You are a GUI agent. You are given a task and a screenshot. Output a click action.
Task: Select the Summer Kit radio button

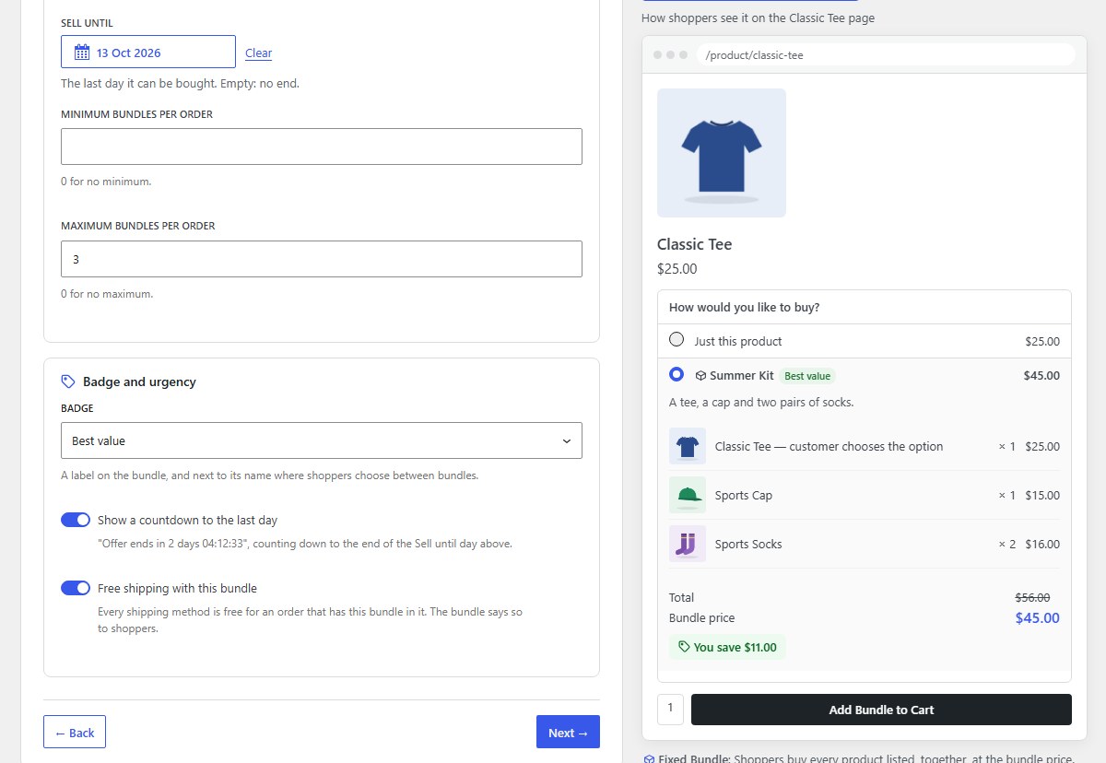(x=677, y=374)
